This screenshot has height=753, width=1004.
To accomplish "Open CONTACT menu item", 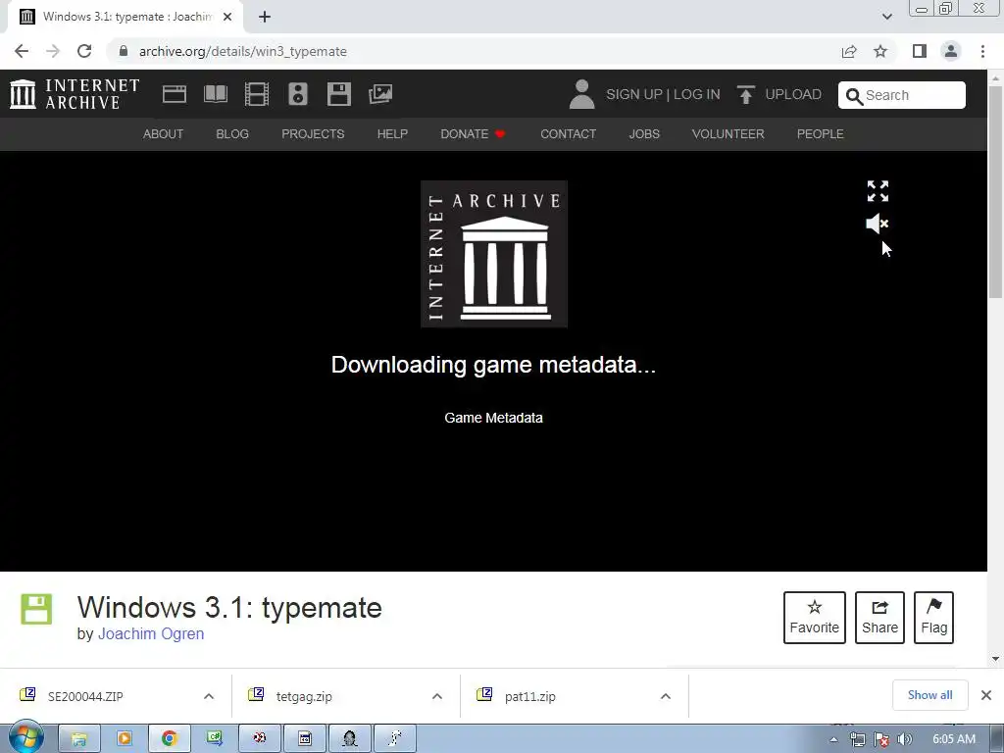I will [568, 133].
